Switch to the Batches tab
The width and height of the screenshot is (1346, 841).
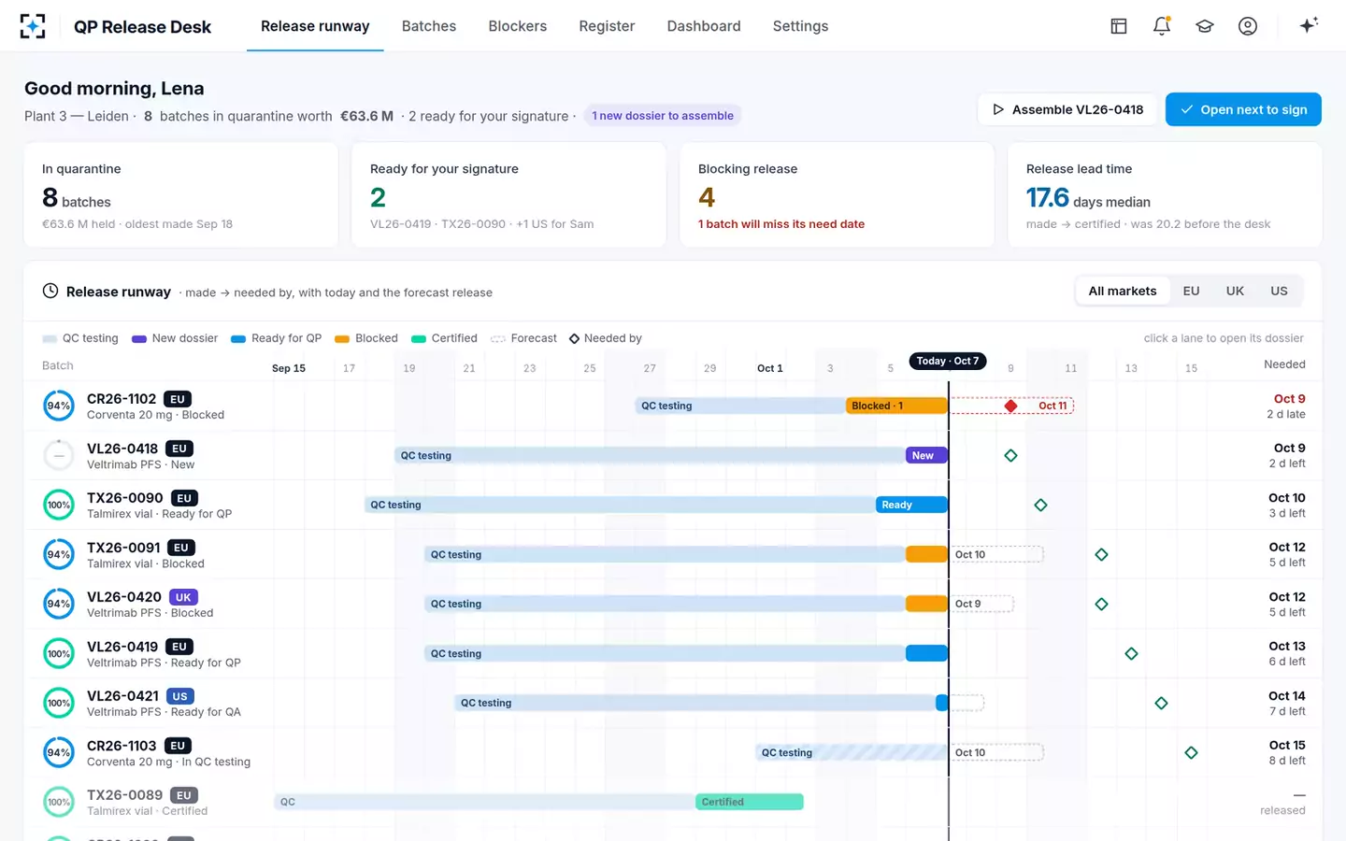(x=429, y=26)
